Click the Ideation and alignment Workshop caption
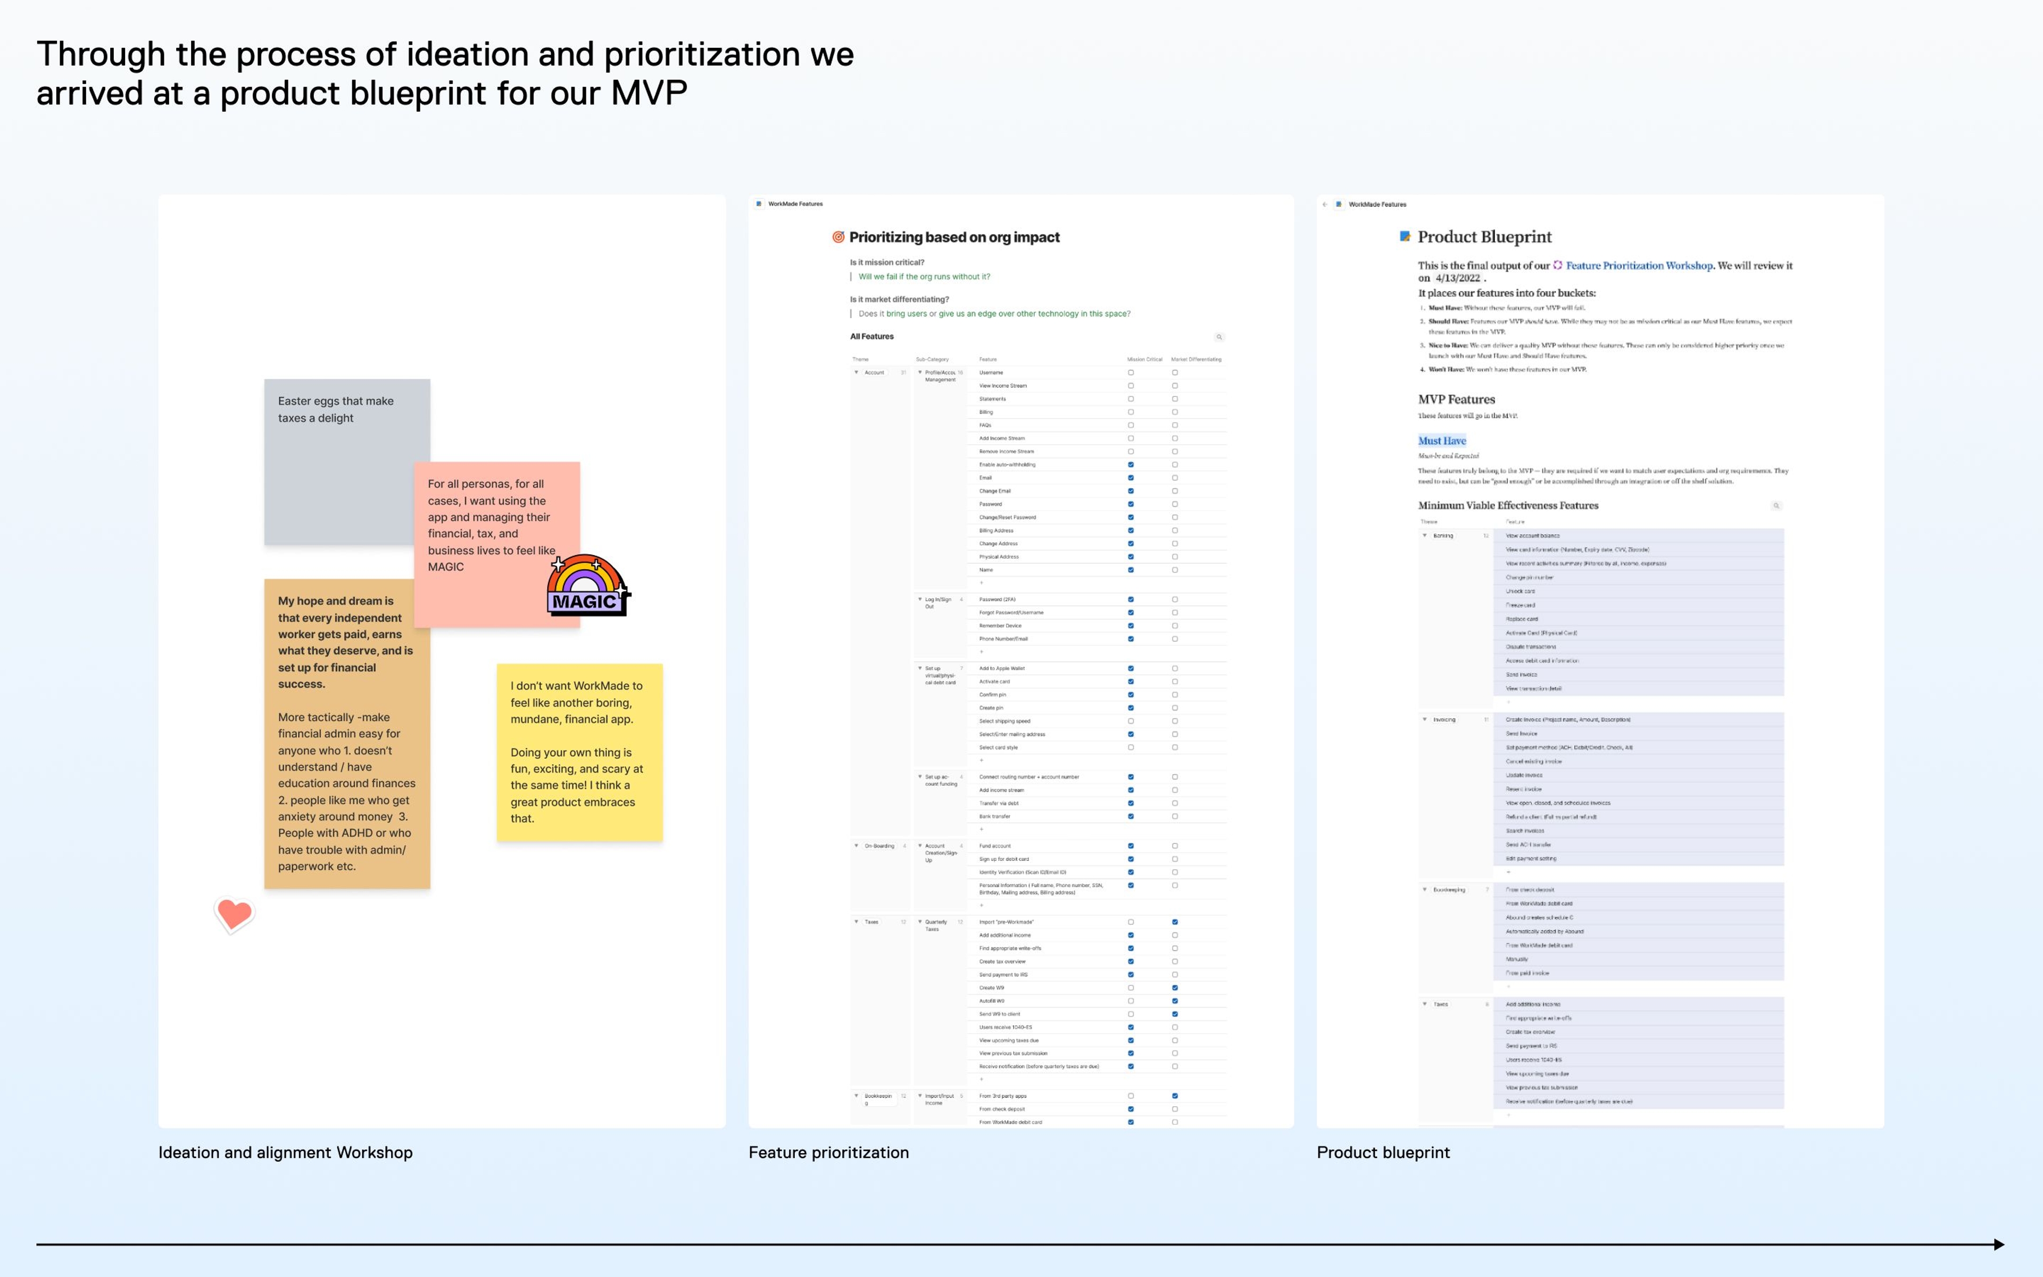The width and height of the screenshot is (2043, 1277). [x=285, y=1153]
